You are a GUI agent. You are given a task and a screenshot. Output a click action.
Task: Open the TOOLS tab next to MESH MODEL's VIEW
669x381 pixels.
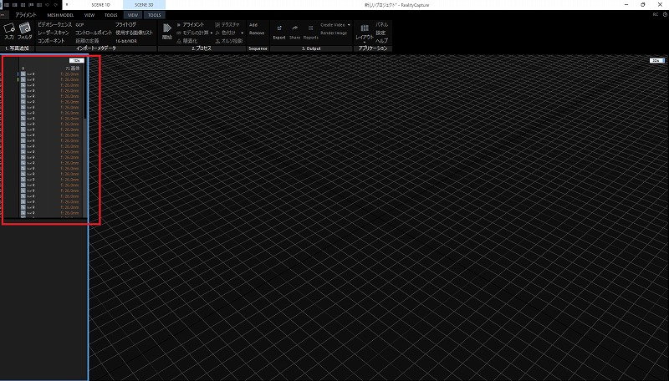pyautogui.click(x=111, y=15)
